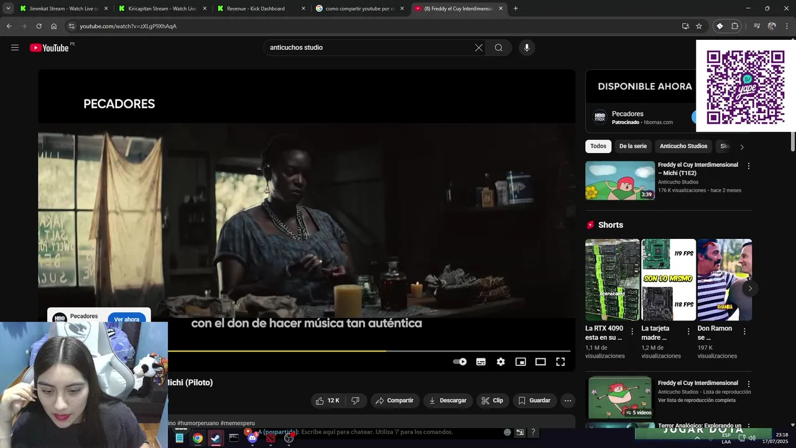
Task: Start voice search with the microphone
Action: pyautogui.click(x=527, y=48)
